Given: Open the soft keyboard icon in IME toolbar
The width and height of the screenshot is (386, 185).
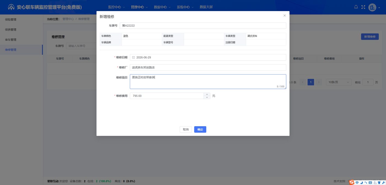Looking at the screenshot, I should [x=370, y=183].
